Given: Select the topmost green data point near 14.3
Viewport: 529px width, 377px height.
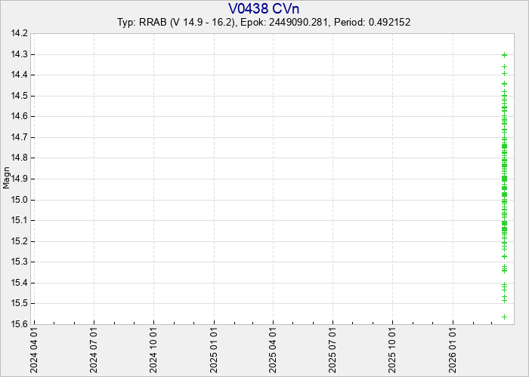Looking at the screenshot, I should 504,55.
